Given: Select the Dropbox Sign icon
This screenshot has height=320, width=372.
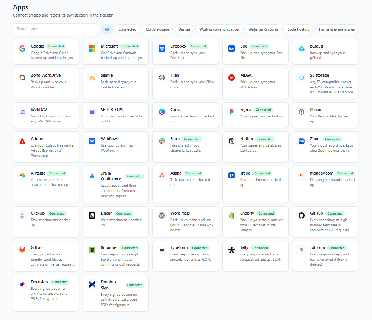Looking at the screenshot, I should click(x=92, y=284).
